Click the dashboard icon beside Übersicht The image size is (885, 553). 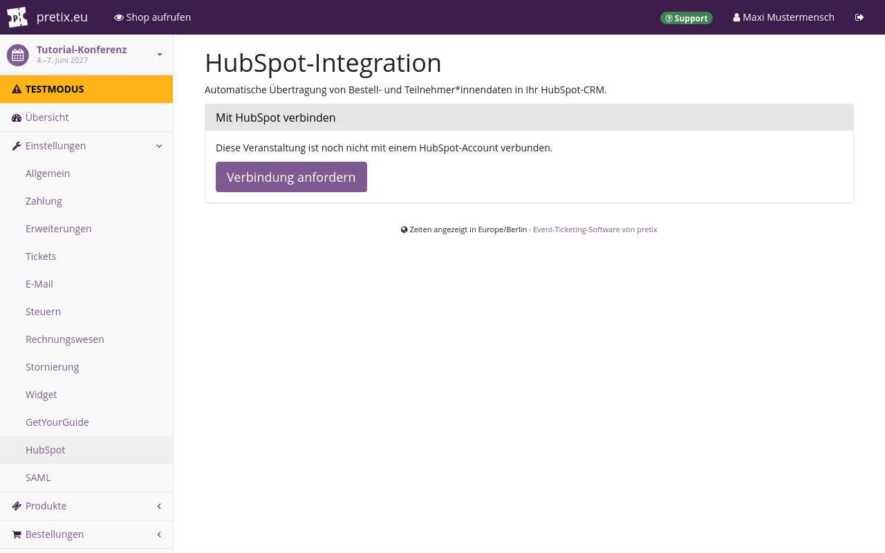17,118
